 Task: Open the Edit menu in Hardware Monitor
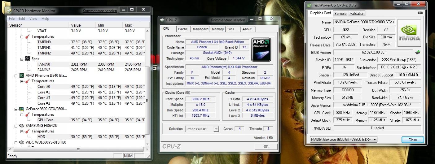coord(22,19)
